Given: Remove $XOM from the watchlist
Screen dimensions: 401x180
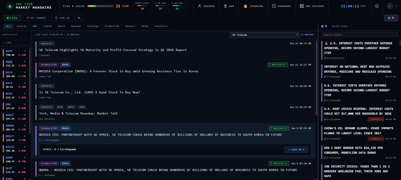Looking at the screenshot, I should coord(24,157).
